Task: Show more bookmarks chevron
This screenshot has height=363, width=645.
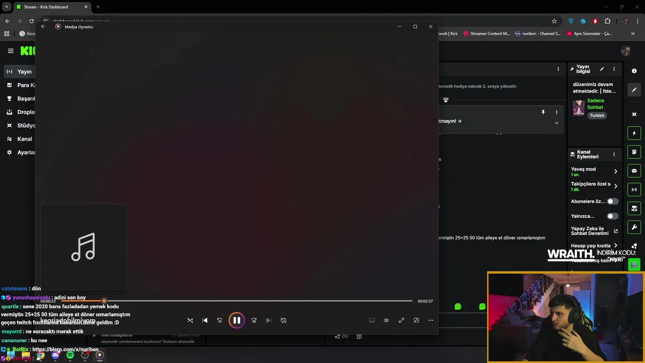Action: (x=632, y=34)
